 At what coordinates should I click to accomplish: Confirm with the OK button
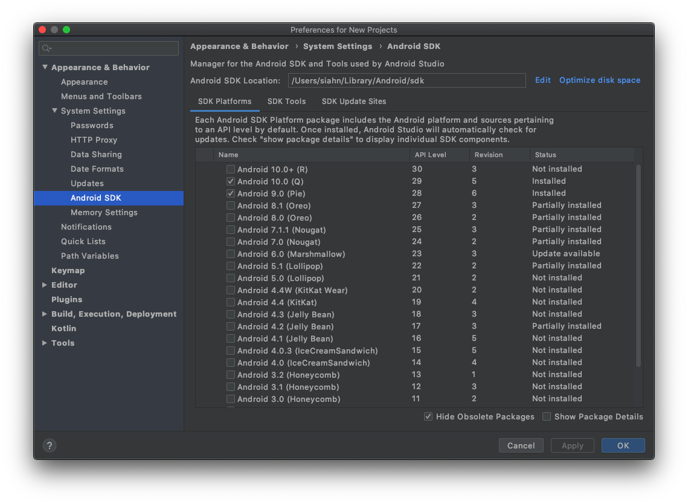(623, 445)
